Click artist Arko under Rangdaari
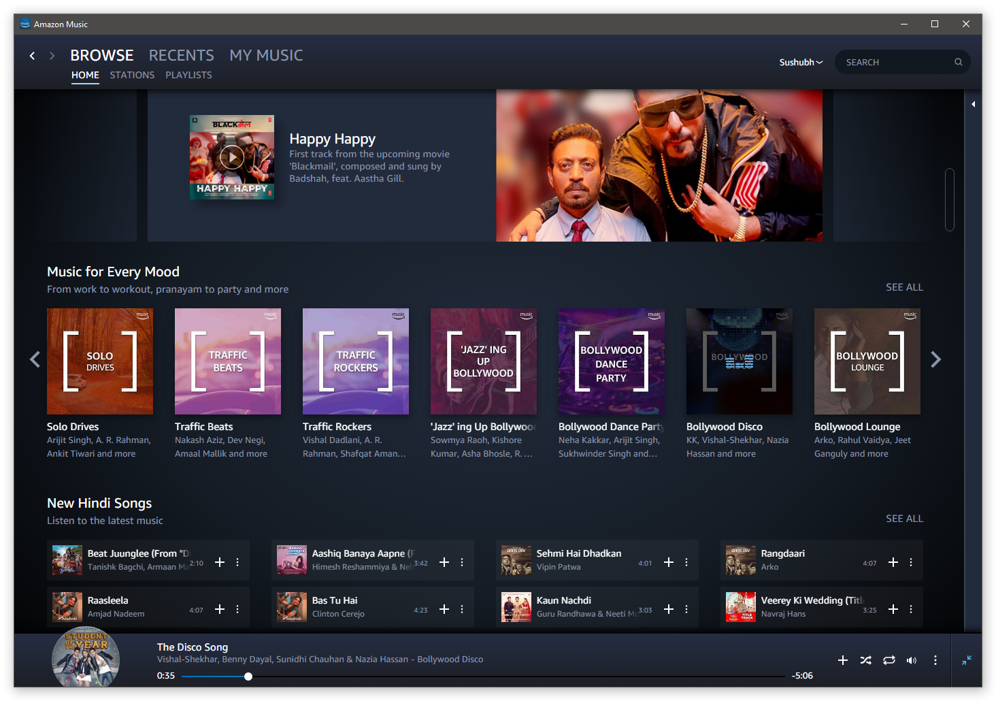Viewport: 996px width, 701px height. (x=769, y=567)
